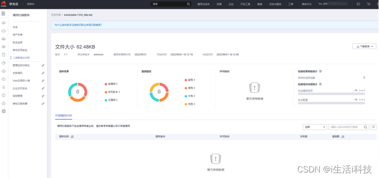Click the 超危 legend item
Image resolution: width=379 pixels, height=178 pixels.
[190, 80]
